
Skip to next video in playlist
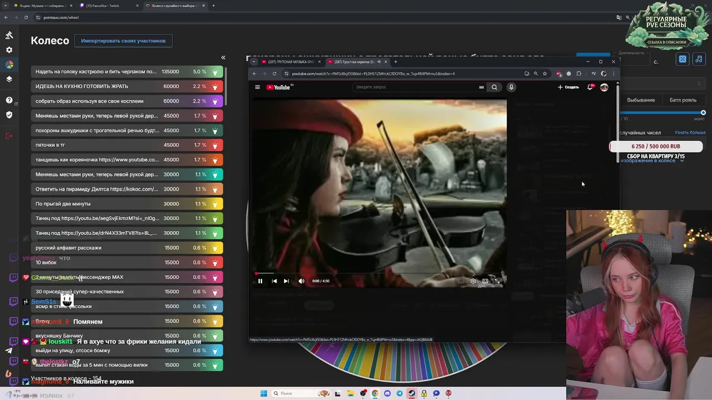click(286, 281)
